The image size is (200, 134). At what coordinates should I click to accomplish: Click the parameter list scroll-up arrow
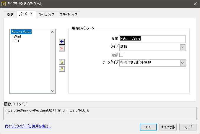[52, 32]
